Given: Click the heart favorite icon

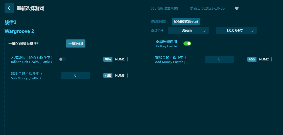Looking at the screenshot, I should pos(237,8).
